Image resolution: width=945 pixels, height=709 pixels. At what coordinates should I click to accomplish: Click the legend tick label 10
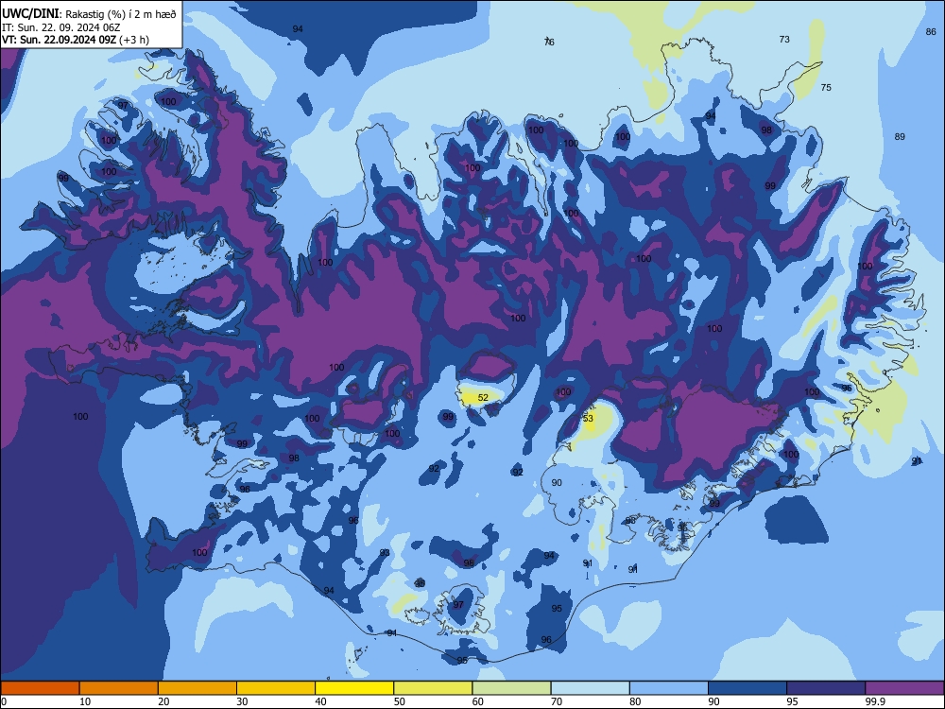pyautogui.click(x=85, y=701)
